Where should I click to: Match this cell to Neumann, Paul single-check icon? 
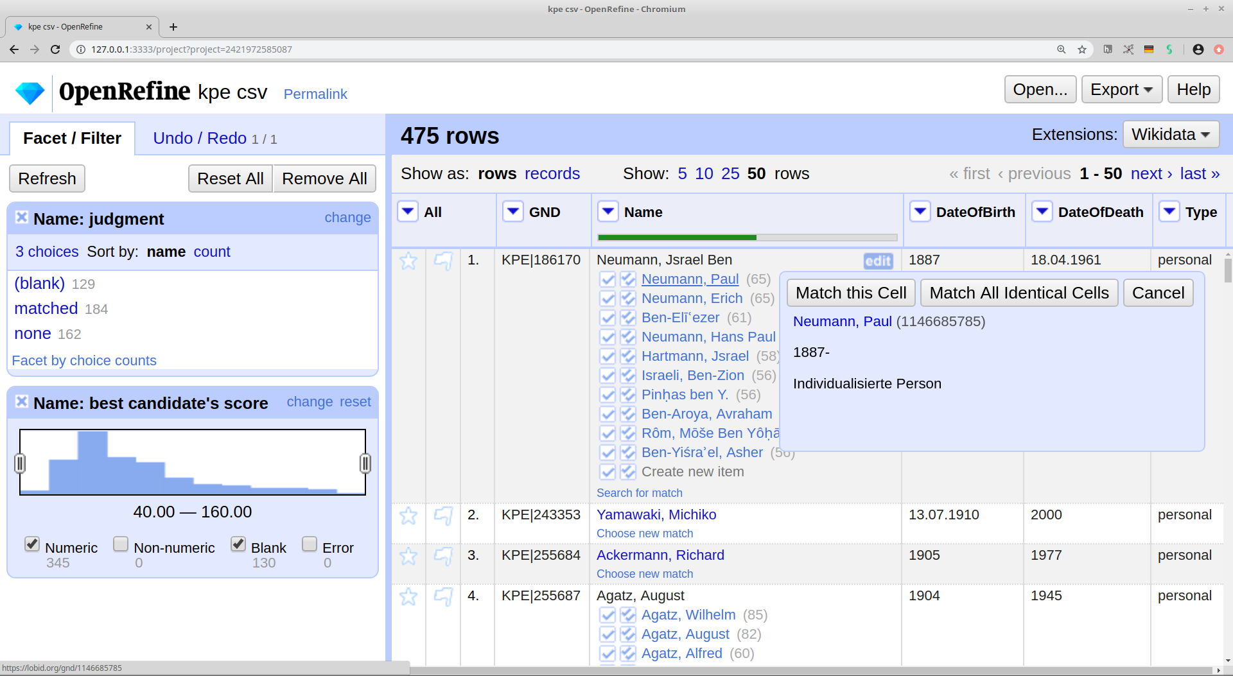pos(608,279)
